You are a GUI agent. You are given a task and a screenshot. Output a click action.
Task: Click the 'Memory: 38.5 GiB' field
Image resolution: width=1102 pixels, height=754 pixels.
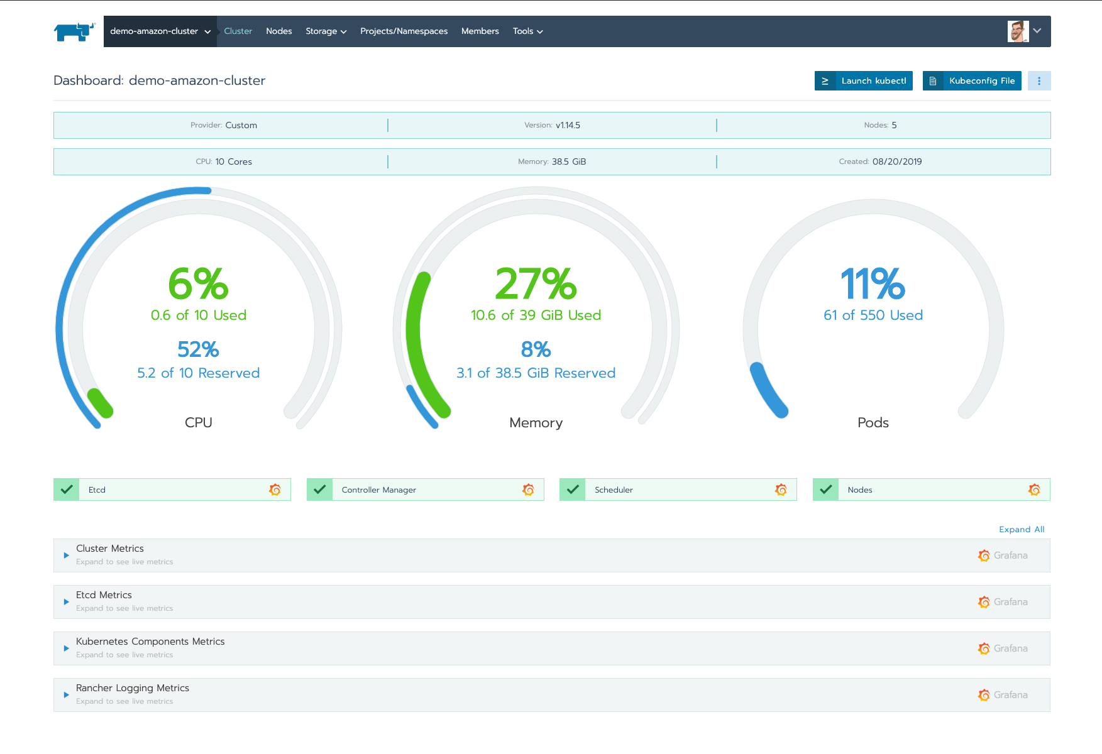(552, 161)
